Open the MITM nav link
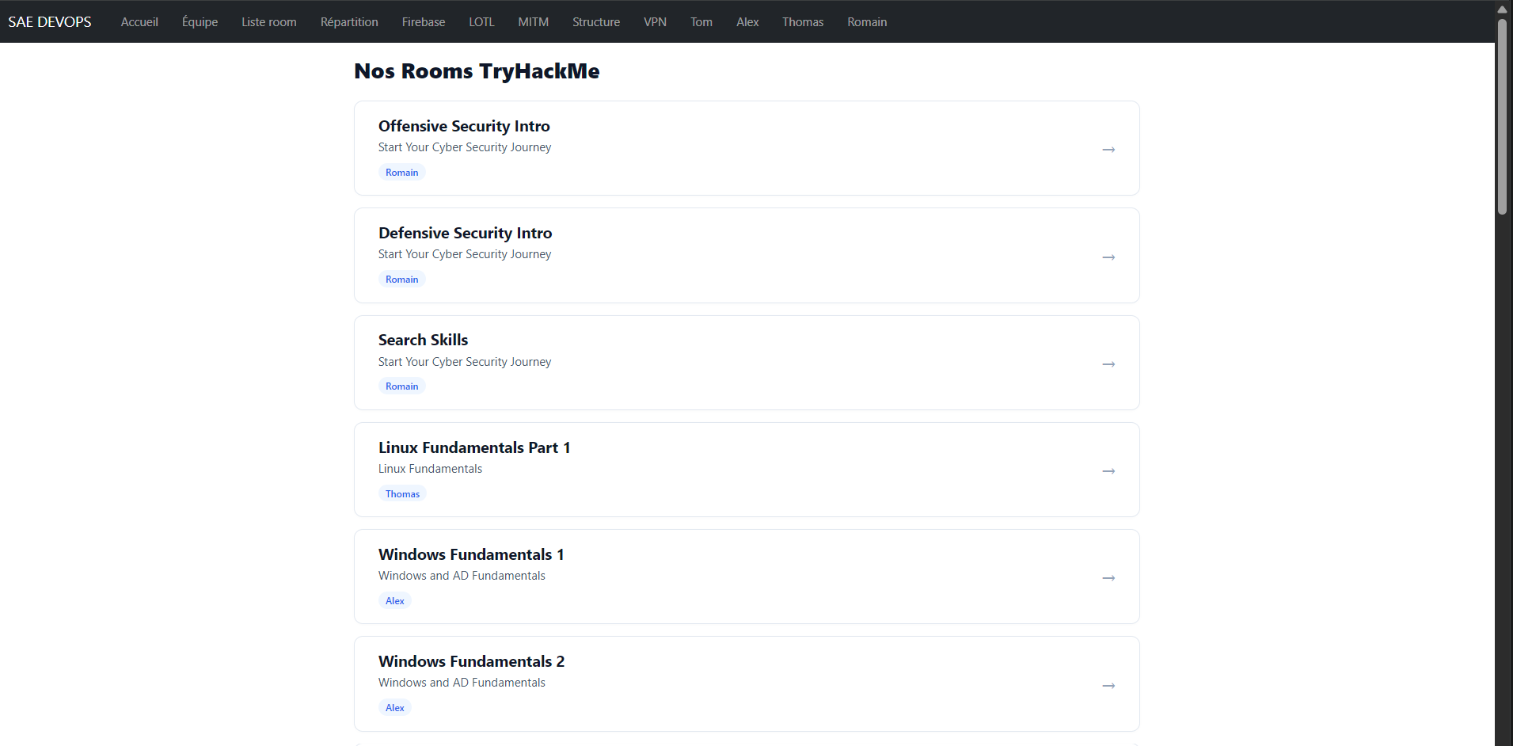The height and width of the screenshot is (746, 1513). [534, 22]
